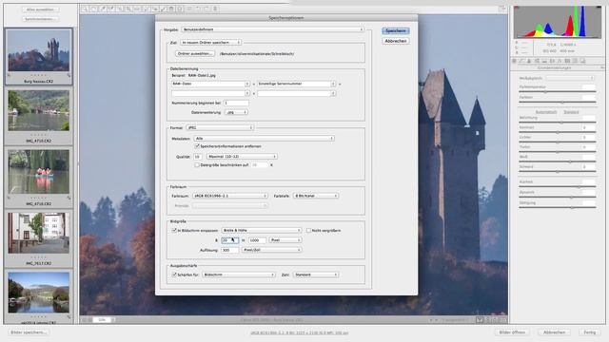Toggle In Bildschirm einpassen checkbox
Image resolution: width=609 pixels, height=342 pixels.
coord(174,230)
